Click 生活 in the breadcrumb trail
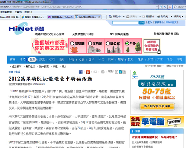The image size is (186, 148). click(x=17, y=72)
